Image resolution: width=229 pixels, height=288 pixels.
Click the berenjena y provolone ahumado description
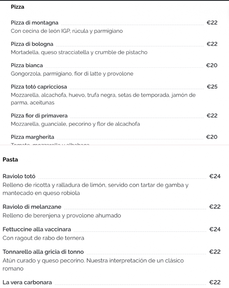pos(62,215)
